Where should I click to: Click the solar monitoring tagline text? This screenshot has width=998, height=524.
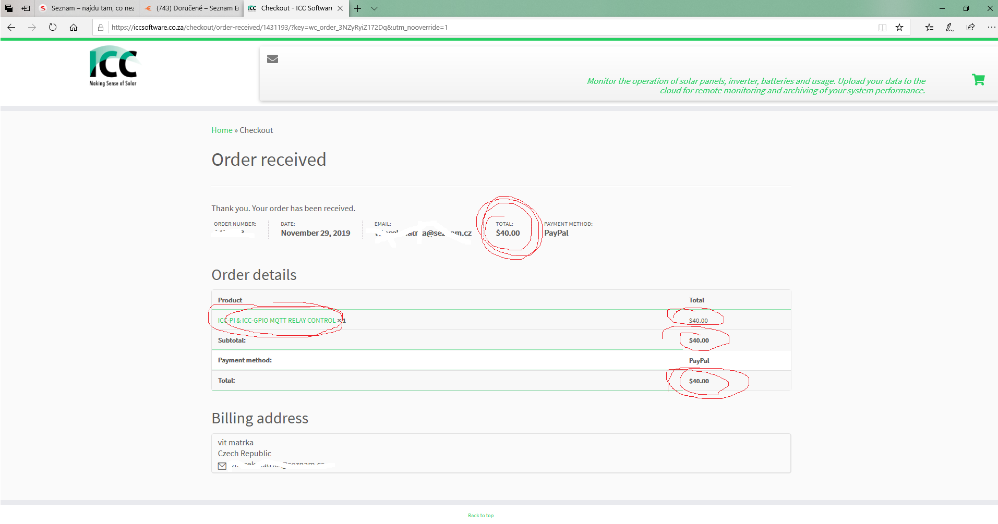[x=756, y=86]
